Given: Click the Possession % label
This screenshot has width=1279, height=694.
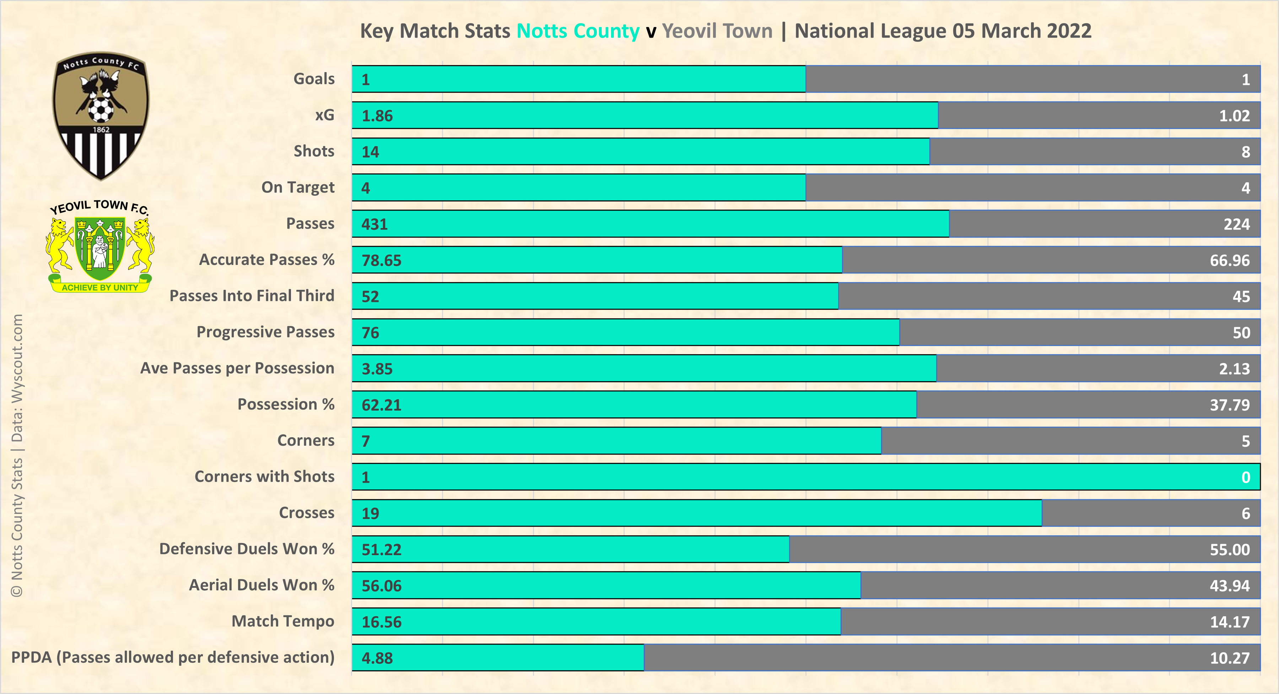Looking at the screenshot, I should pos(286,405).
